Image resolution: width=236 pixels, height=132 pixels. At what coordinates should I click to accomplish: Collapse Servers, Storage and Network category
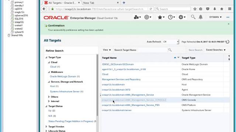pyautogui.click(x=49, y=82)
